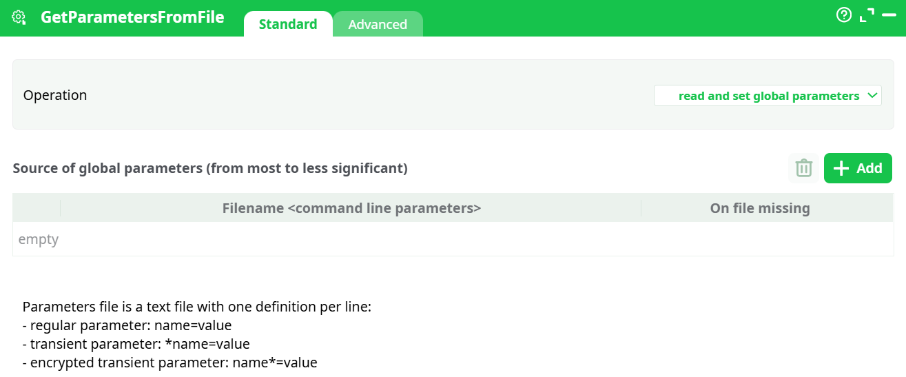Select the empty table row
Viewport: 906px width, 377px height.
(x=453, y=240)
